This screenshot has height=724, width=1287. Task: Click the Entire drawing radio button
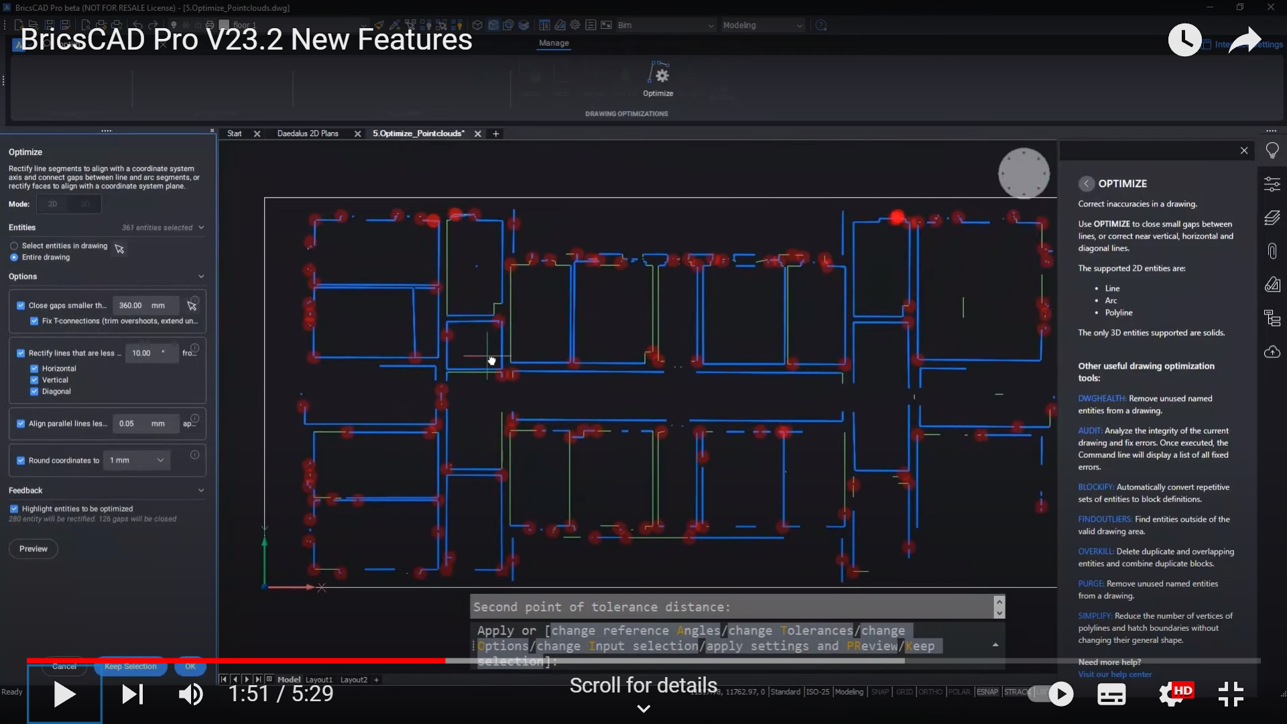click(x=14, y=257)
